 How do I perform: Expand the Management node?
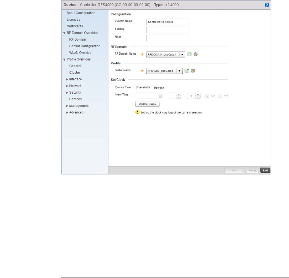coord(67,106)
